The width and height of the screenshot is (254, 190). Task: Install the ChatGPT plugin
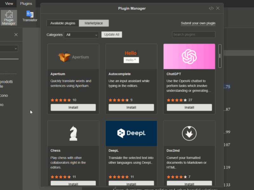click(189, 107)
